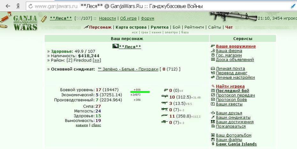Click the icon beside Пожаловаться
The width and height of the screenshot is (297, 149).
[x=213, y=126]
